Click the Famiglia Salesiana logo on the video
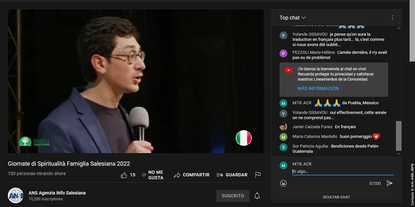The width and height of the screenshot is (415, 207). (34, 142)
